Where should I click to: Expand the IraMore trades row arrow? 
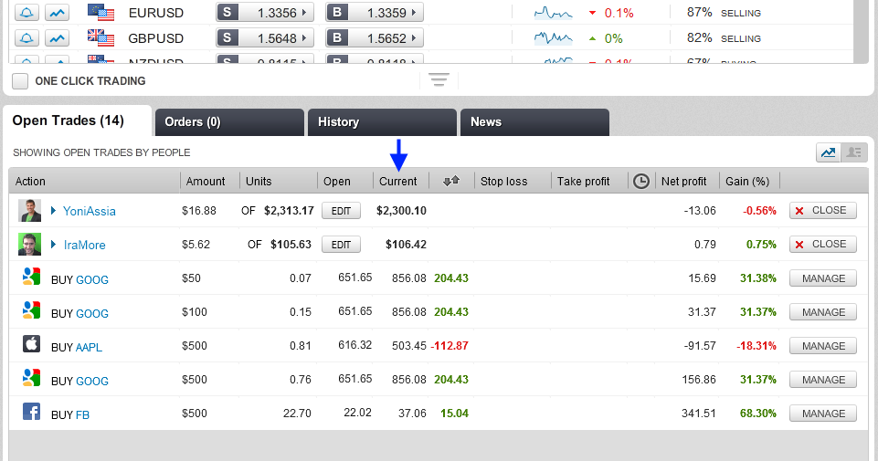(x=53, y=245)
